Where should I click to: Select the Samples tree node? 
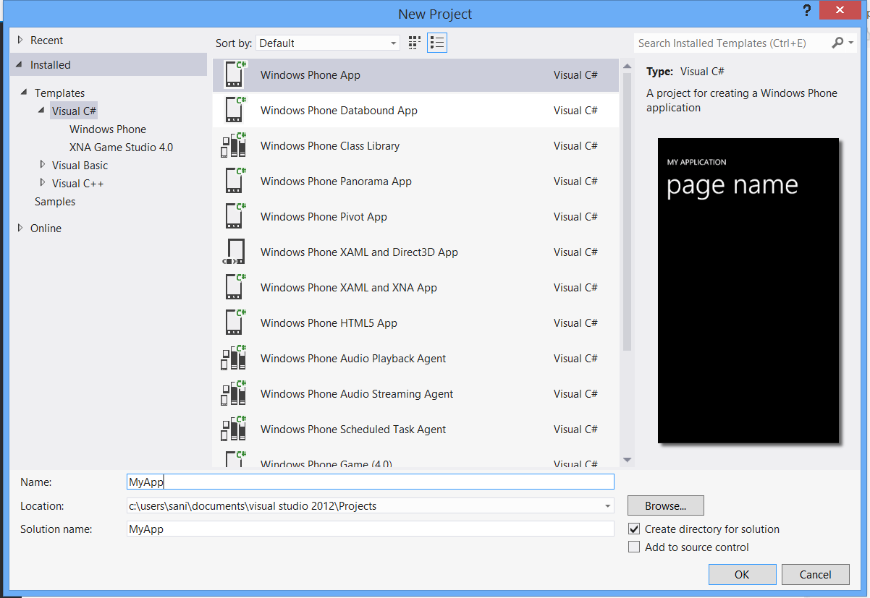coord(55,201)
